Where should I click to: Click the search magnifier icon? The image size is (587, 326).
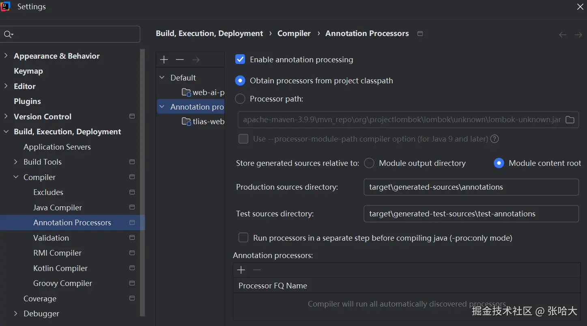tap(8, 34)
